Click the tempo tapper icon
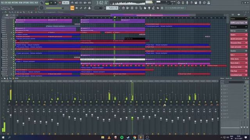 pos(154,8)
